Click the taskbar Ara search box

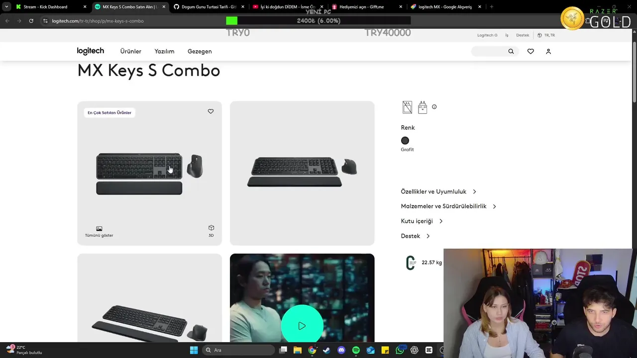(239, 350)
